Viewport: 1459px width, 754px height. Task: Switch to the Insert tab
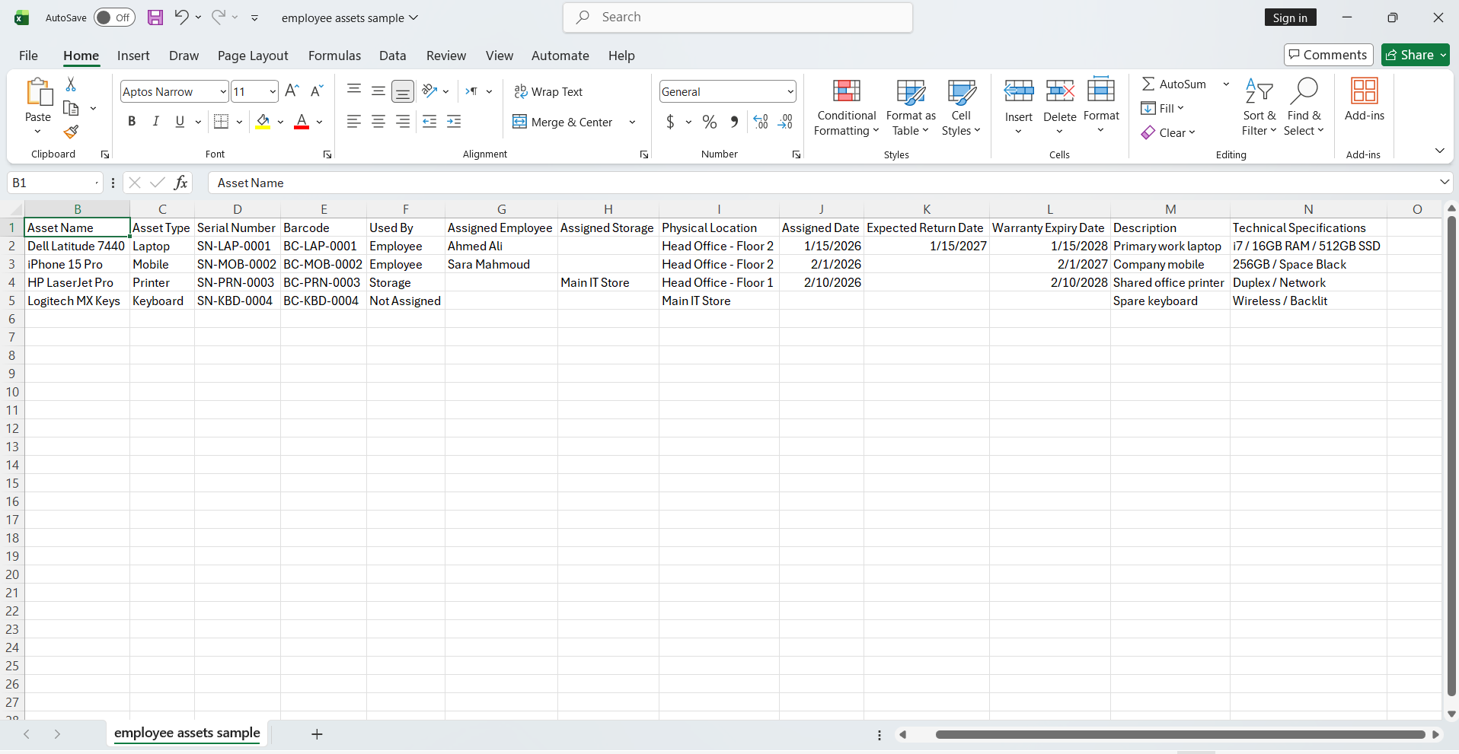(133, 56)
